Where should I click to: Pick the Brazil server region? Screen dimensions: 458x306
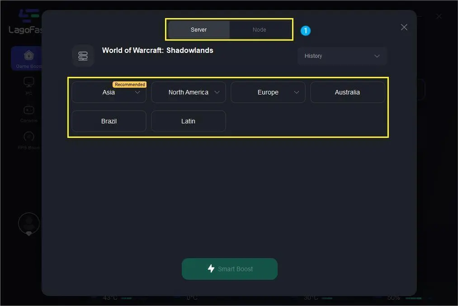[x=109, y=121]
